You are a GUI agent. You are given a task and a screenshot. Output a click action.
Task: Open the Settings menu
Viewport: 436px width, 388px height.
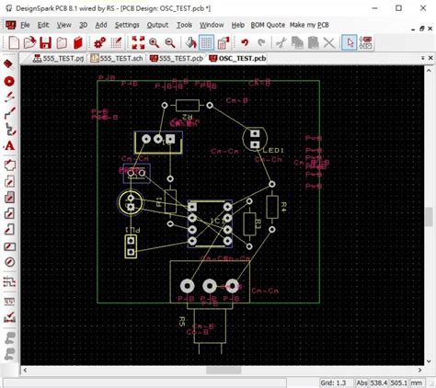click(127, 25)
